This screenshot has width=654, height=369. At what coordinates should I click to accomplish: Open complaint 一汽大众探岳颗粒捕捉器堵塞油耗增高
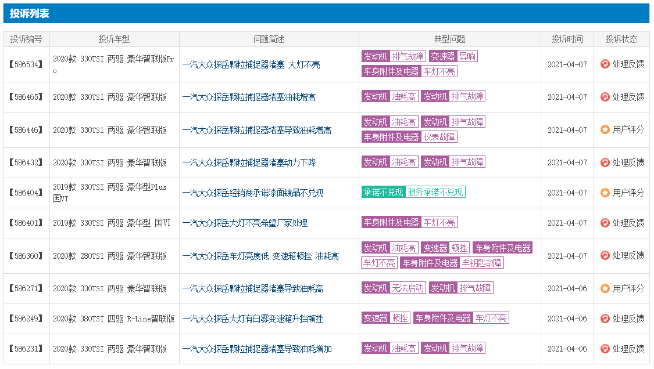pos(249,97)
